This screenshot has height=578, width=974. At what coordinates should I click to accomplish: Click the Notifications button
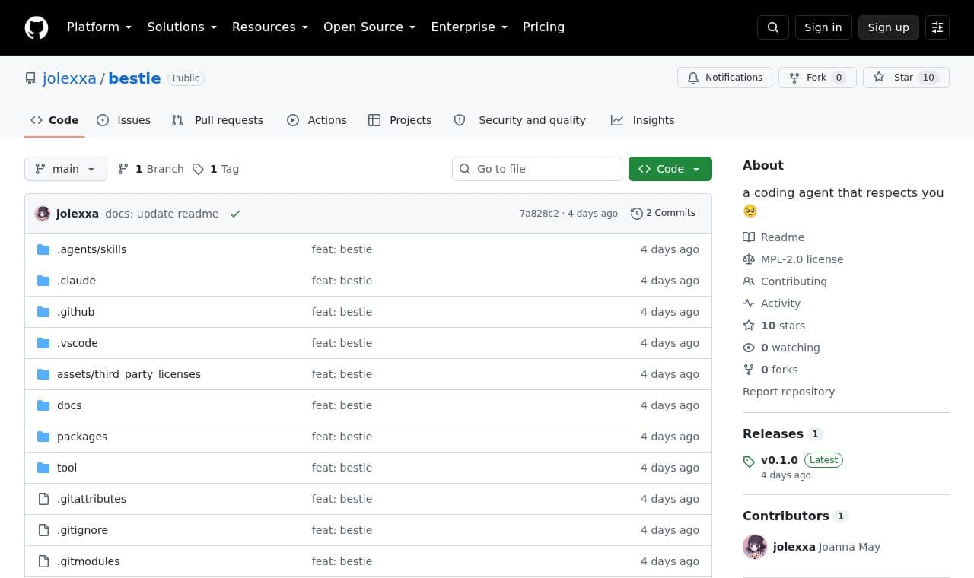click(x=724, y=78)
